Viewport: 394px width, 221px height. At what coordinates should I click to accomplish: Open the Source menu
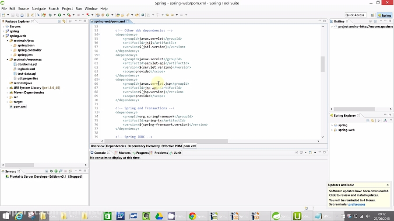click(x=23, y=9)
